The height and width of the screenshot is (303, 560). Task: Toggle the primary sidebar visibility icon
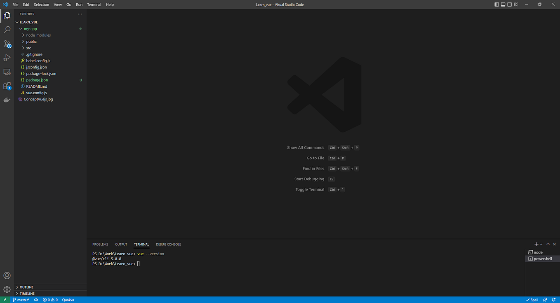point(496,4)
